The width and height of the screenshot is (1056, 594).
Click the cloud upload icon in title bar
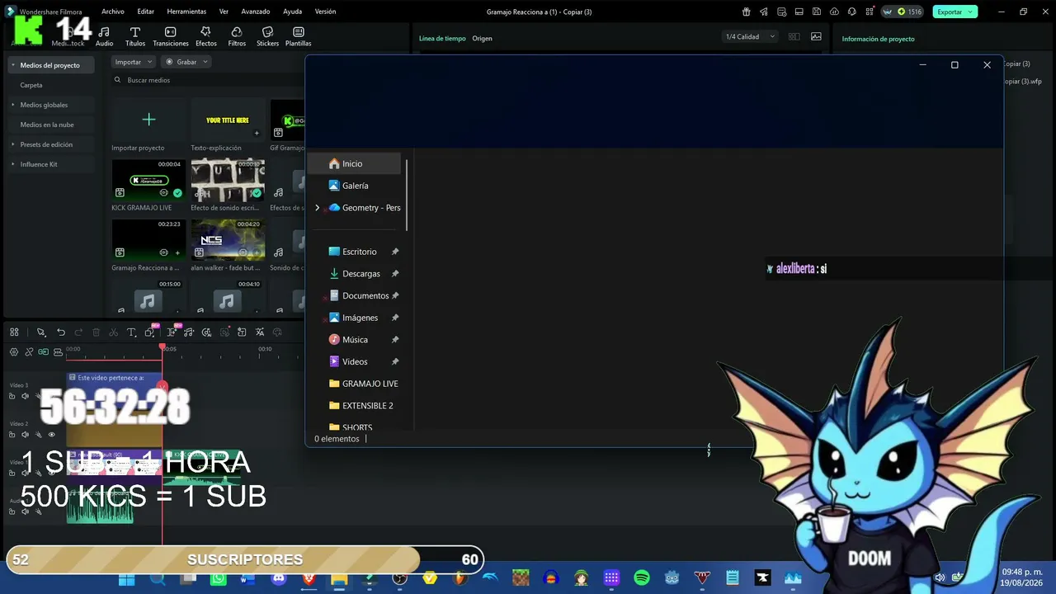tap(834, 12)
